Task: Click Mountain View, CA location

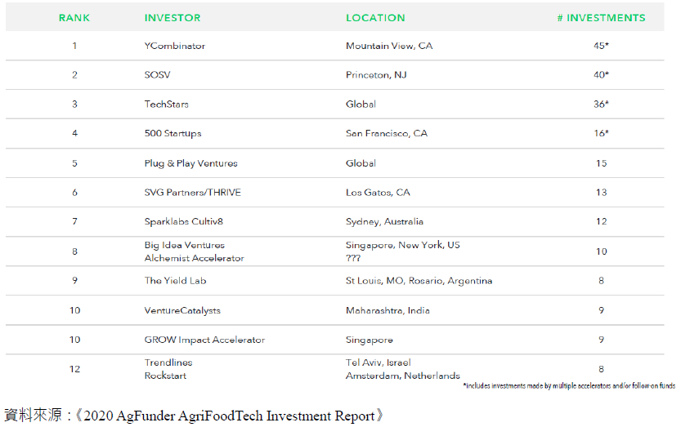Action: [389, 46]
